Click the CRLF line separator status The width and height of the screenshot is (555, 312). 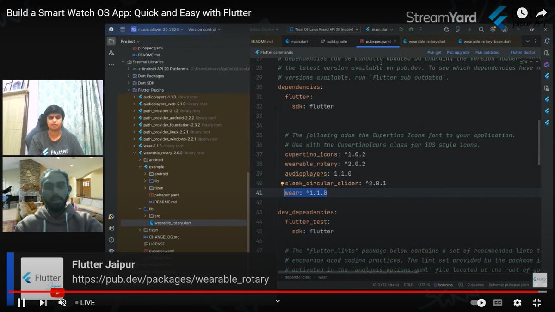408,285
